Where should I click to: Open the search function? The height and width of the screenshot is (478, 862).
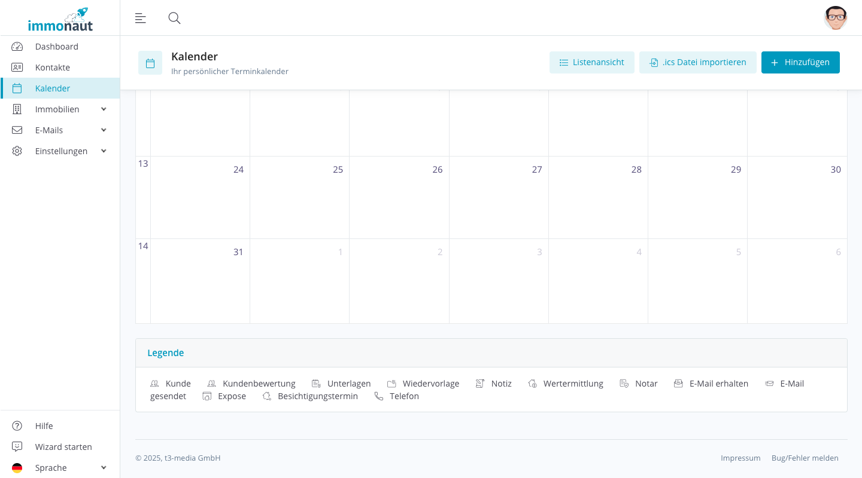[174, 18]
